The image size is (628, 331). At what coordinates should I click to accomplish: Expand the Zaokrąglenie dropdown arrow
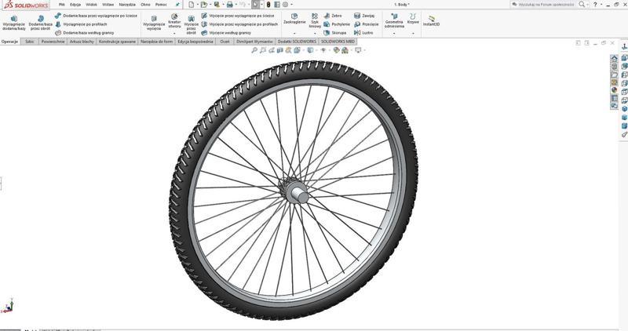pos(294,33)
